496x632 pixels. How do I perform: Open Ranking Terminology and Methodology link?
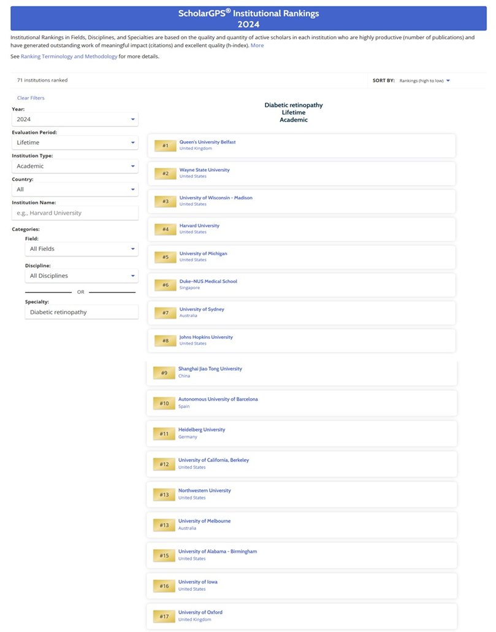(x=69, y=56)
